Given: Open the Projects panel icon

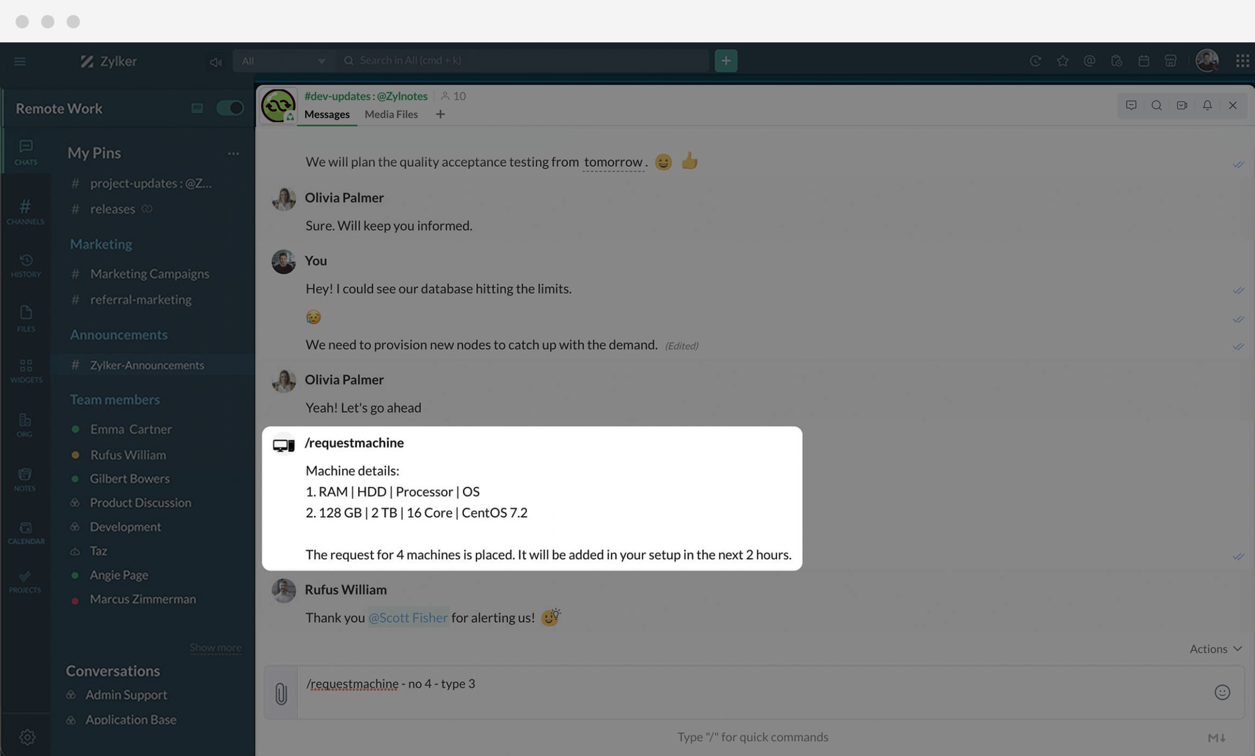Looking at the screenshot, I should 24,582.
